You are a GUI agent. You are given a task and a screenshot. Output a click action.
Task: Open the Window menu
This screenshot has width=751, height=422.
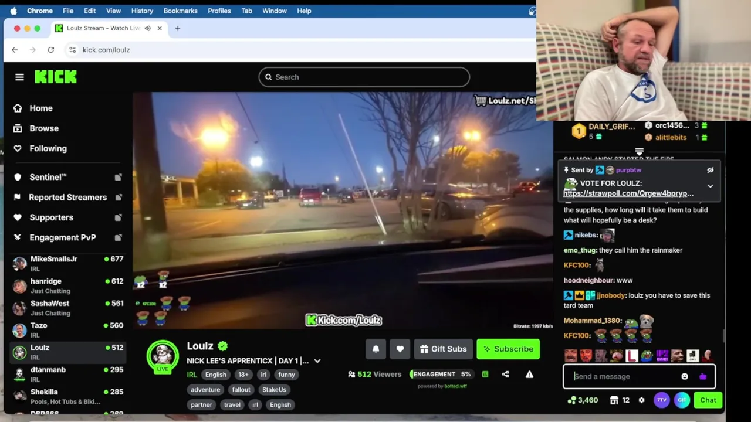tap(275, 11)
